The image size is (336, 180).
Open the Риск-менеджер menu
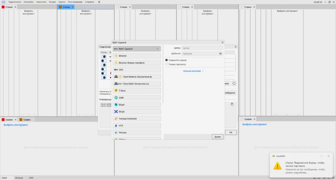75,2
